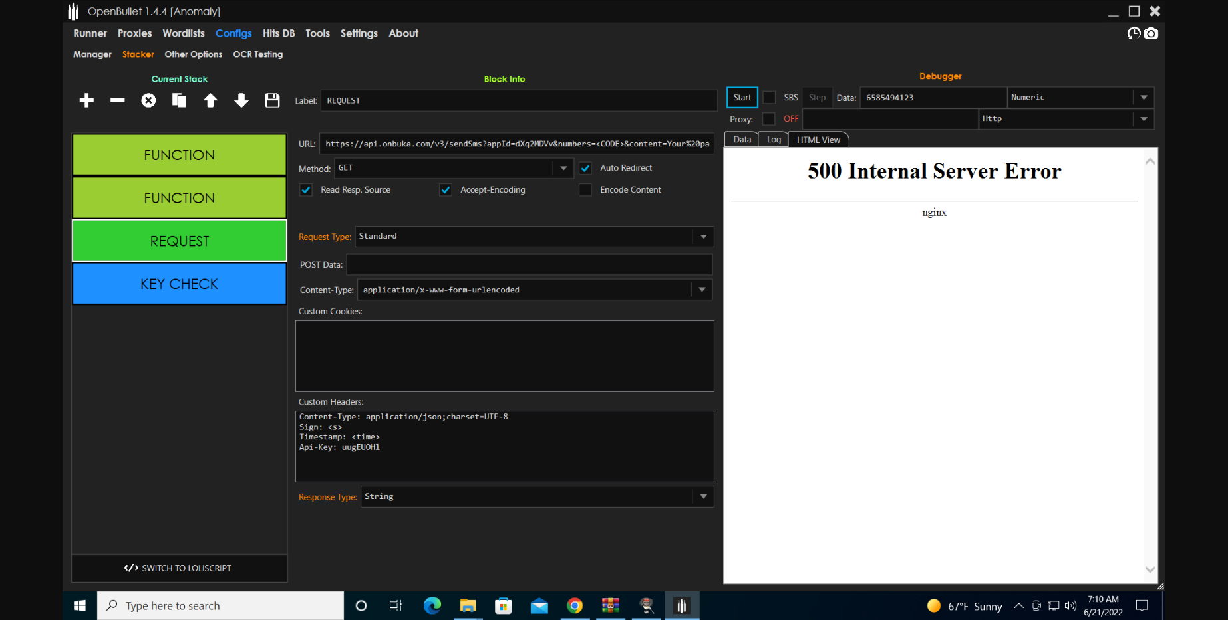Viewport: 1228px width, 620px height.
Task: Open the Request Type Standard dropdown
Action: 703,237
